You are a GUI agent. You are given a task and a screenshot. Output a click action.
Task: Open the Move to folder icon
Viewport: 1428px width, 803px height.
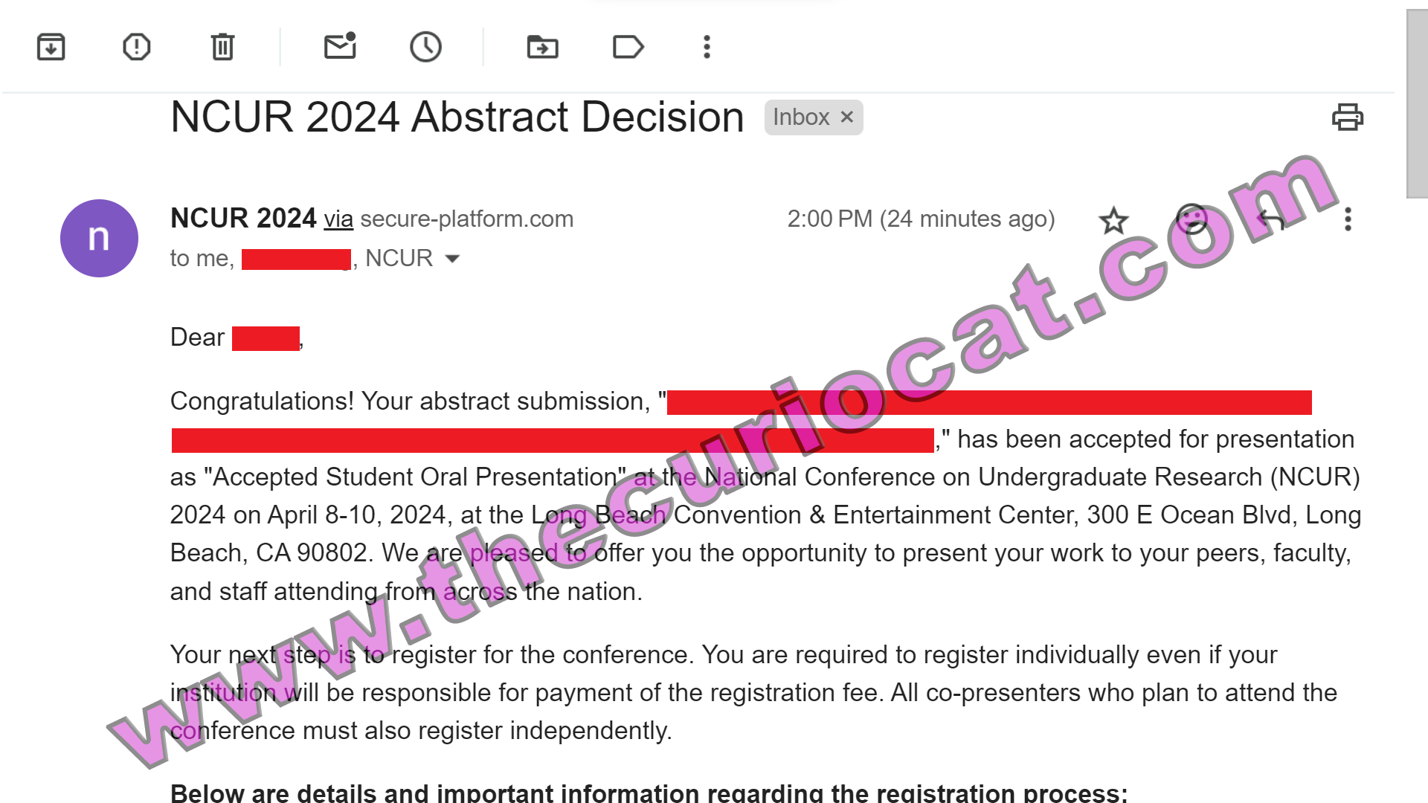point(542,47)
